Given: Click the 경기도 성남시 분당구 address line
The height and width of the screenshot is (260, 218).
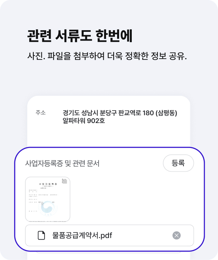Looking at the screenshot, I should point(120,113).
